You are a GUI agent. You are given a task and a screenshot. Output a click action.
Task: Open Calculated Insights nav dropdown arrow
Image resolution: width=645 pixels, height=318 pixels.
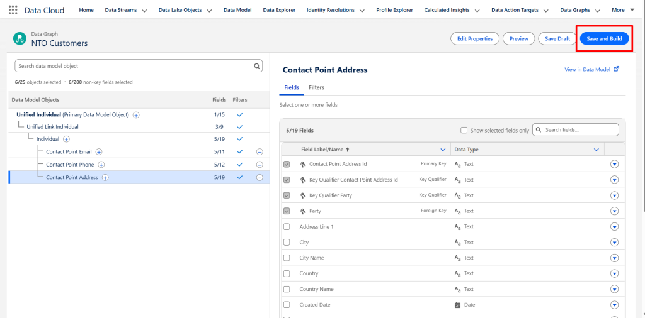pyautogui.click(x=477, y=11)
